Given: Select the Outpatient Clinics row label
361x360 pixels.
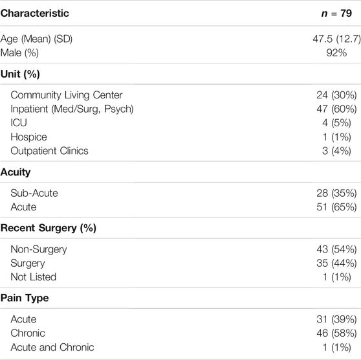Looking at the screenshot, I should point(49,151).
